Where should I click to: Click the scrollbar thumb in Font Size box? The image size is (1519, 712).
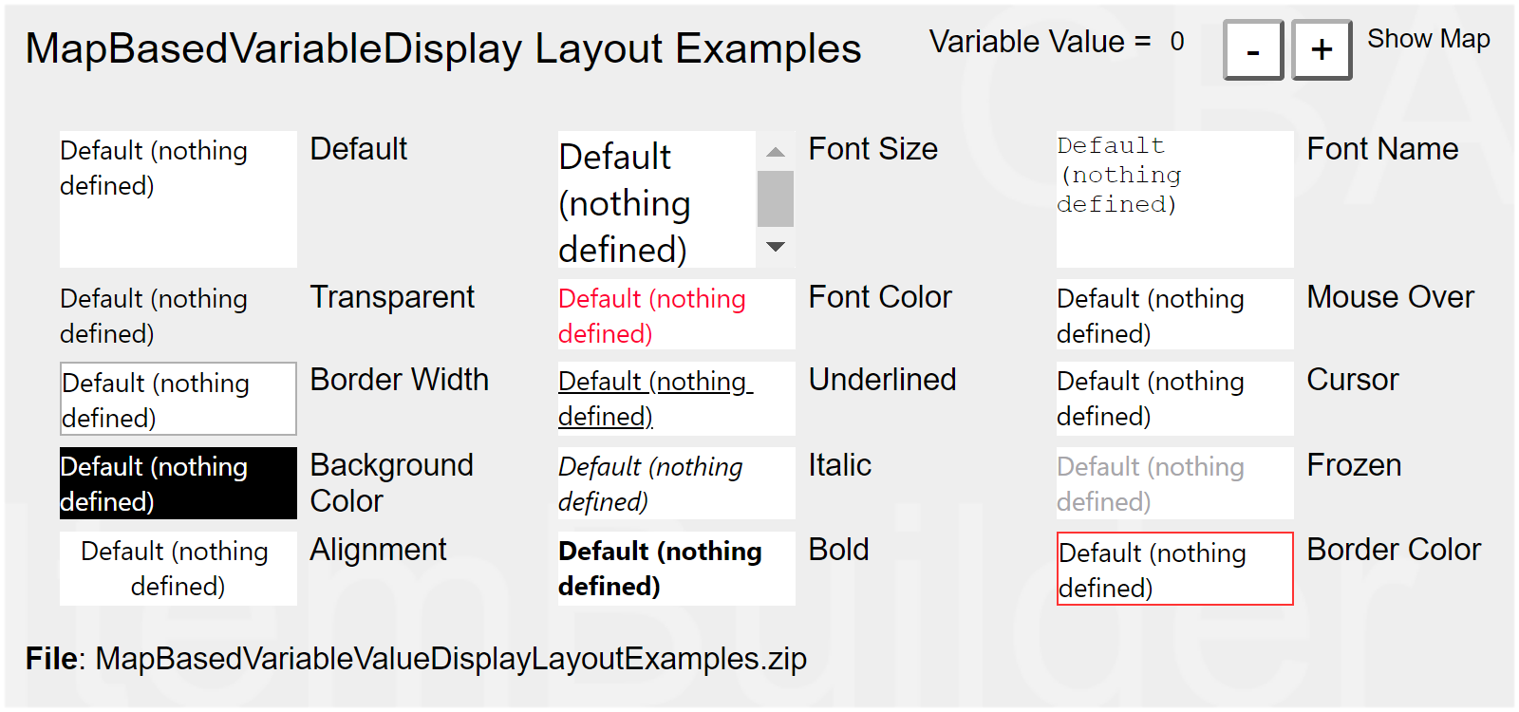[776, 198]
